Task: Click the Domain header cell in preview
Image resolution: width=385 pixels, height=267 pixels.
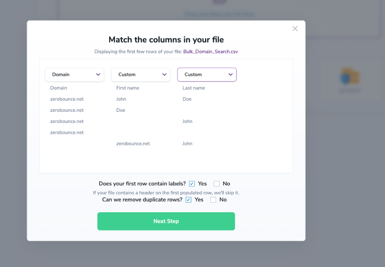Action: coord(59,88)
